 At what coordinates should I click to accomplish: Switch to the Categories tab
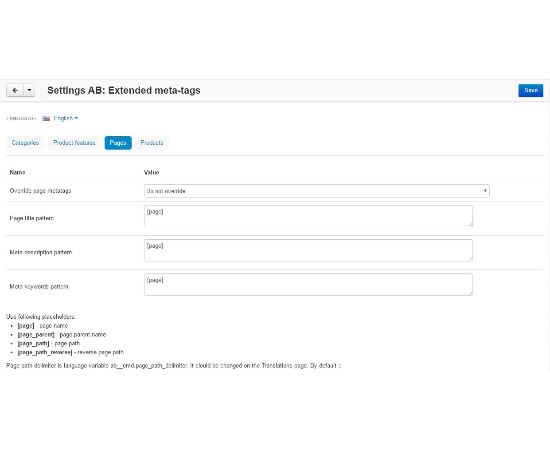(25, 143)
